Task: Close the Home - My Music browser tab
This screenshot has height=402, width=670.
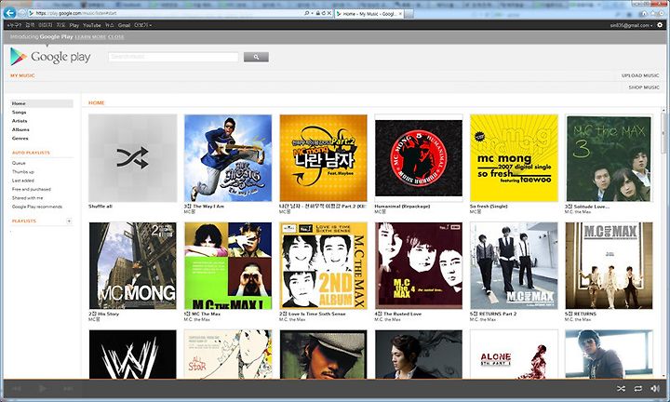Action: [x=400, y=14]
